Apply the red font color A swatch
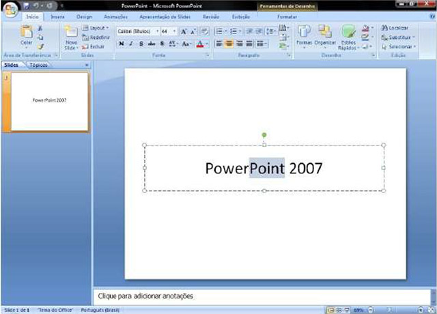 (200, 44)
